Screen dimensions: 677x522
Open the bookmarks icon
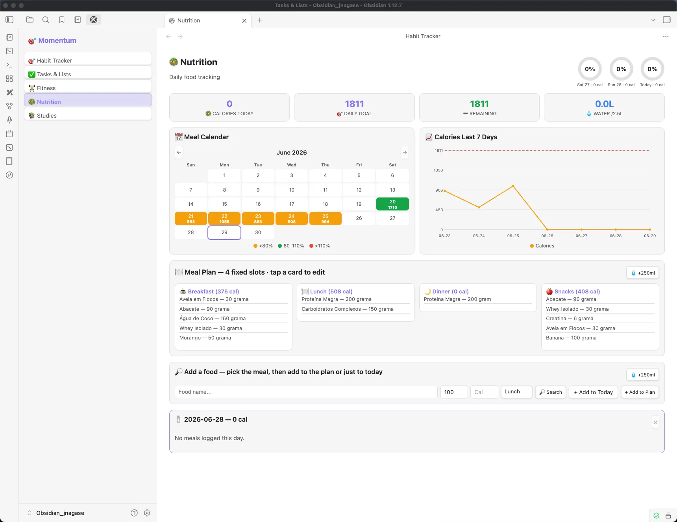click(x=62, y=20)
